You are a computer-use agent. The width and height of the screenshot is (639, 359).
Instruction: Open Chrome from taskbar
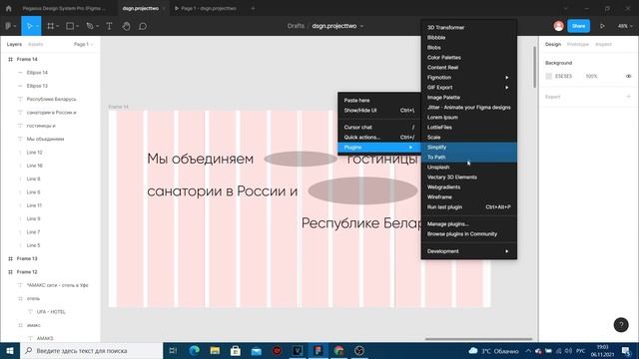[x=338, y=350]
